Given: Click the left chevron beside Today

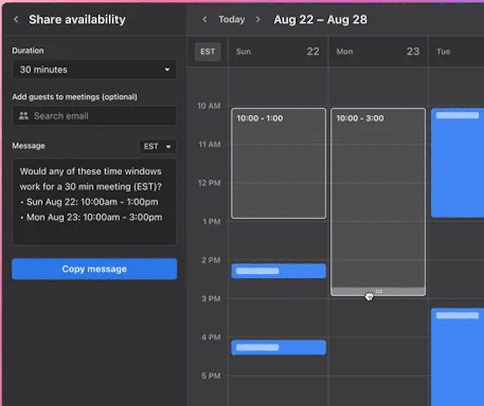Looking at the screenshot, I should [x=204, y=19].
